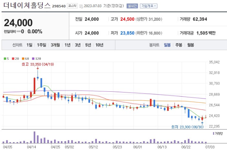Screen dimensions: 227x154
Task: Click the tallest volume bar on 04/17
Action: [34, 137]
